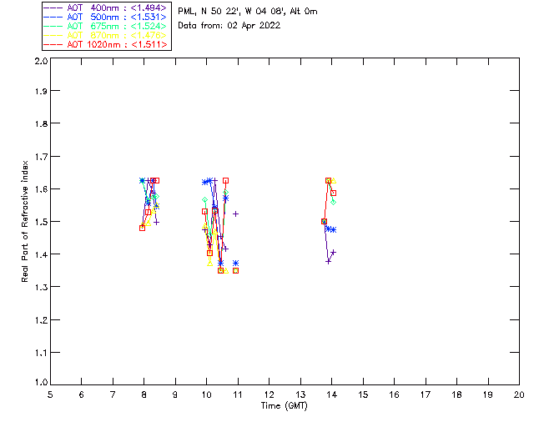Click the isolated blue asterisk marker near 11 GMT
The width and height of the screenshot is (534, 427).
point(235,264)
